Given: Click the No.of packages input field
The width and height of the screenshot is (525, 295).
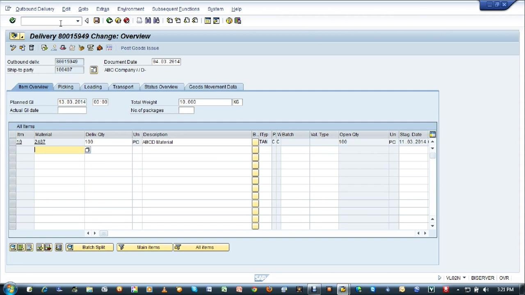Looking at the screenshot, I should coord(186,110).
